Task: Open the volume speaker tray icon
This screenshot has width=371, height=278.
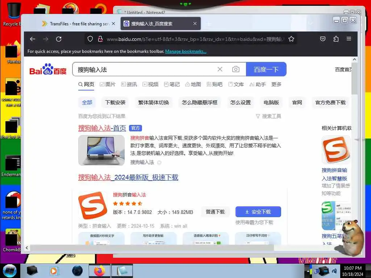Action: [x=334, y=271]
